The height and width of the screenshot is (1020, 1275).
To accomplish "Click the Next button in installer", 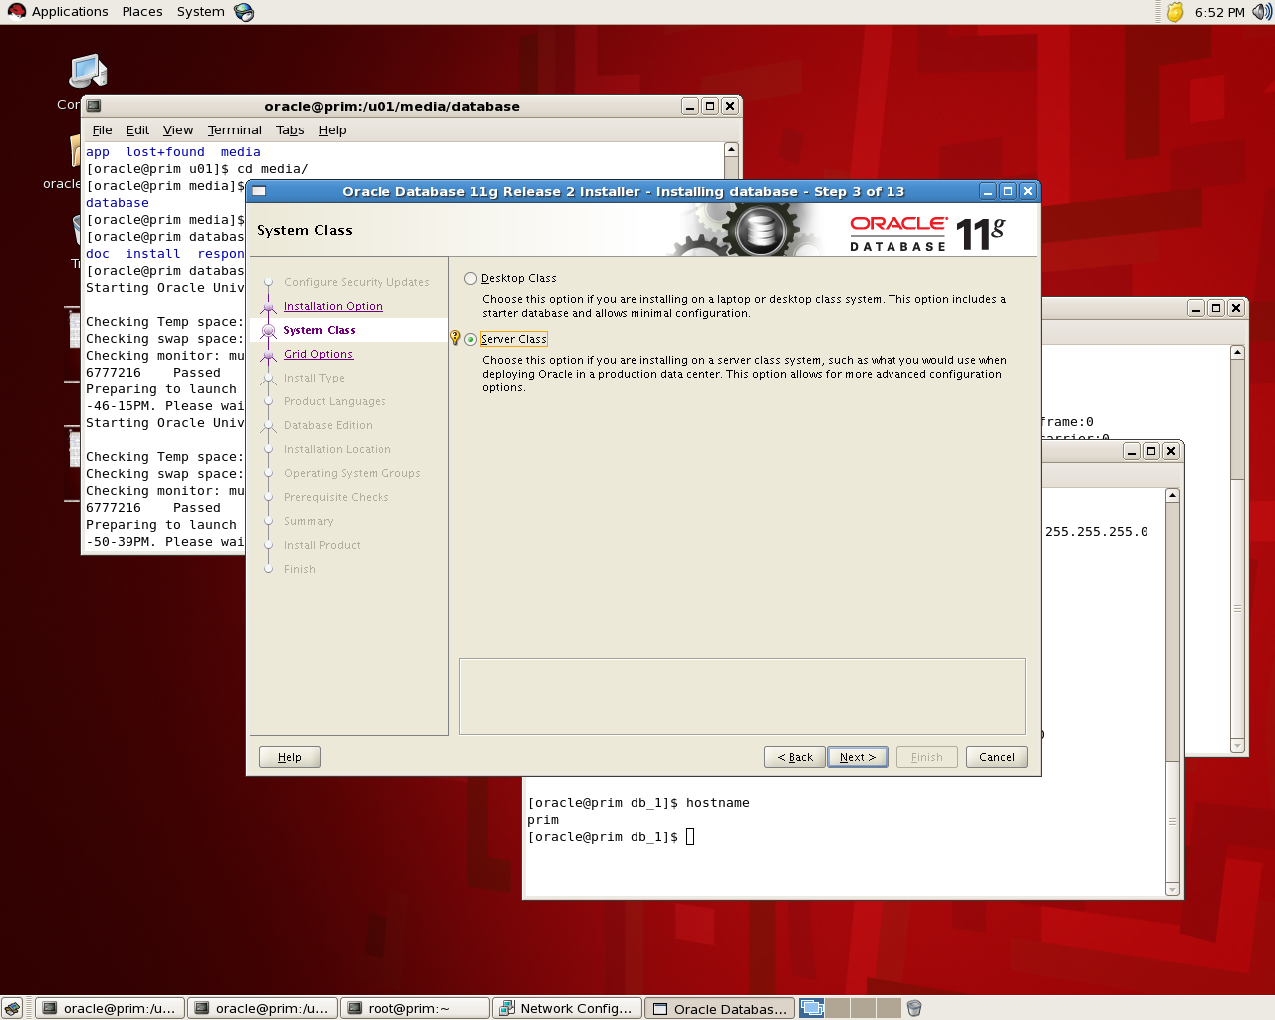I will coord(858,757).
